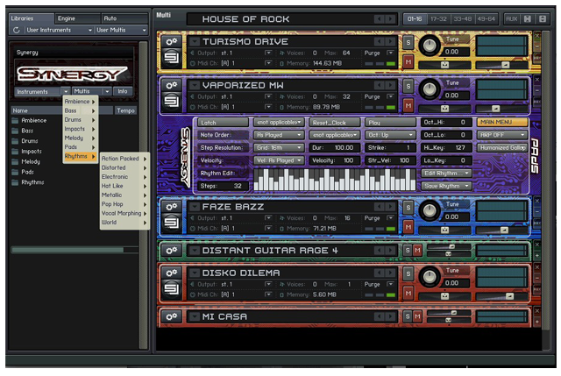This screenshot has height=376, width=561.
Task: Toggle the Latch button
Action: [x=223, y=123]
